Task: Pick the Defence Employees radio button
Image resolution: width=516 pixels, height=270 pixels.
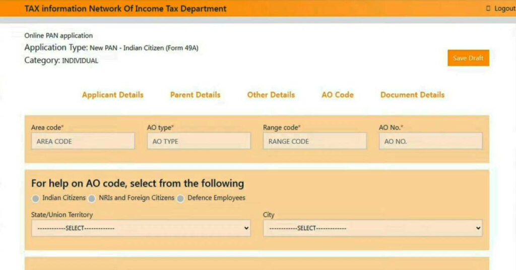Action: tap(180, 198)
